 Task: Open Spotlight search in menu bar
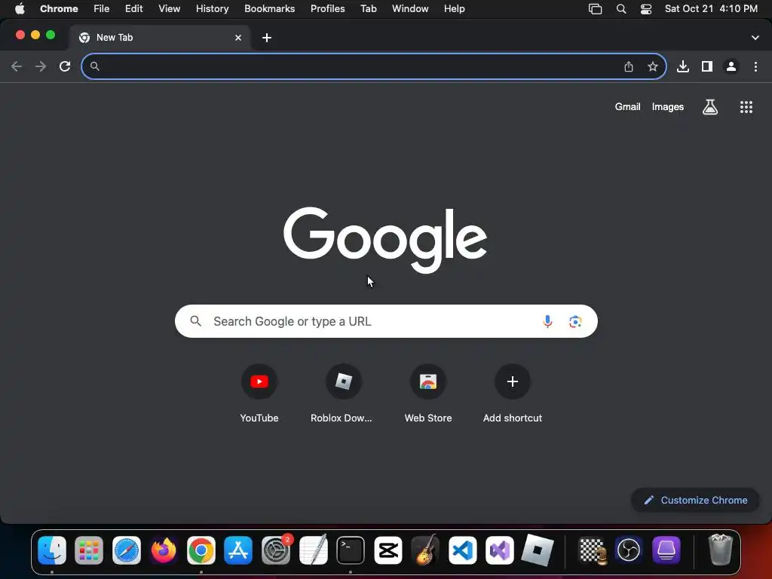coord(621,9)
